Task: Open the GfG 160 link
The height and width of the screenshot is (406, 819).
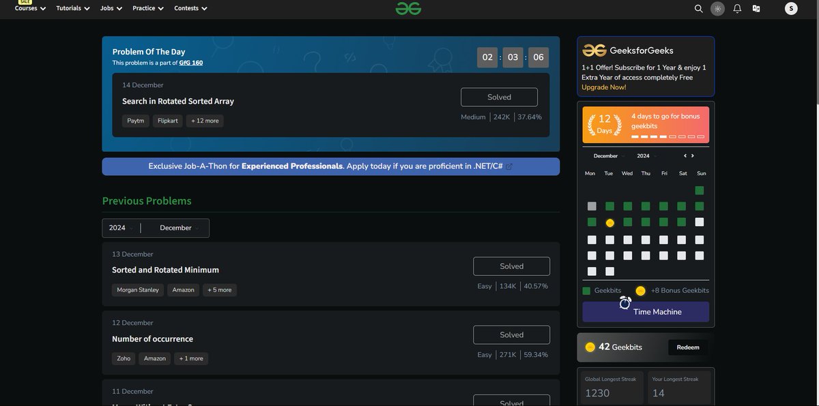Action: pyautogui.click(x=191, y=63)
